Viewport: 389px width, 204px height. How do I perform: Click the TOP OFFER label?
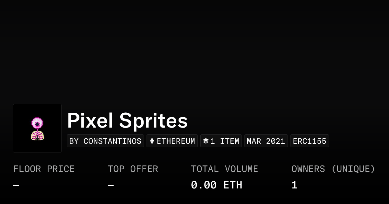(x=133, y=169)
